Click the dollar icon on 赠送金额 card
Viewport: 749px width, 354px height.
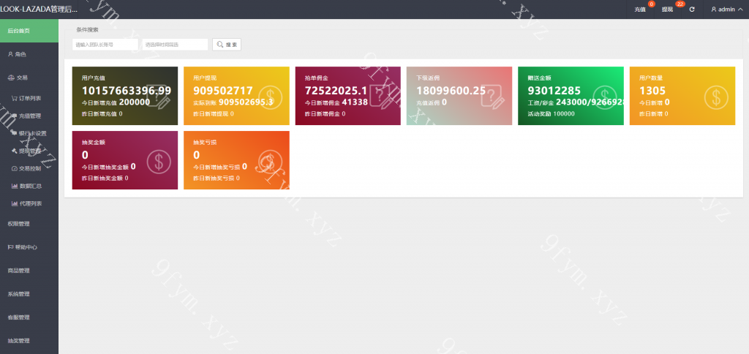tap(605, 97)
